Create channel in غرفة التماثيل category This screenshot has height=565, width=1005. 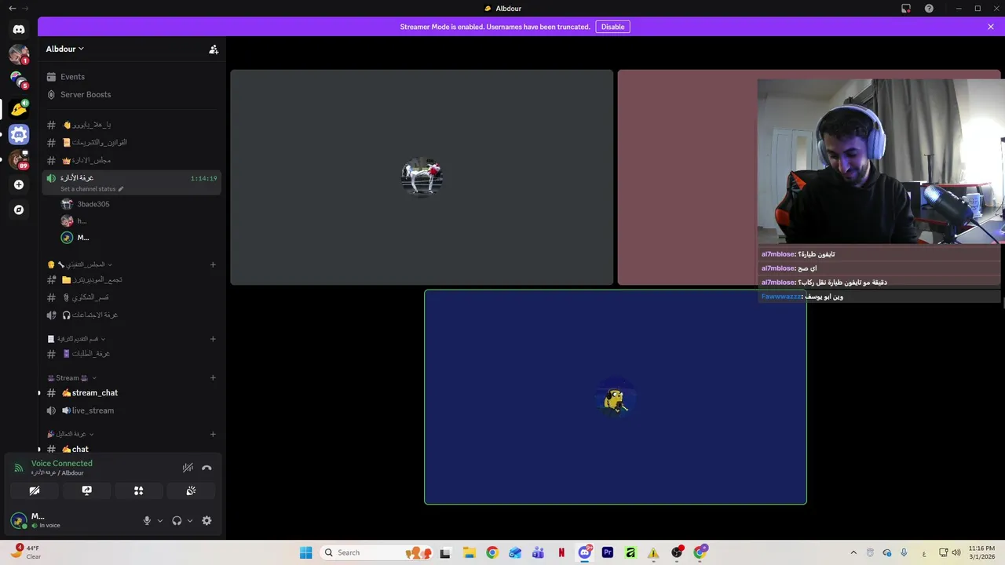[x=213, y=434]
